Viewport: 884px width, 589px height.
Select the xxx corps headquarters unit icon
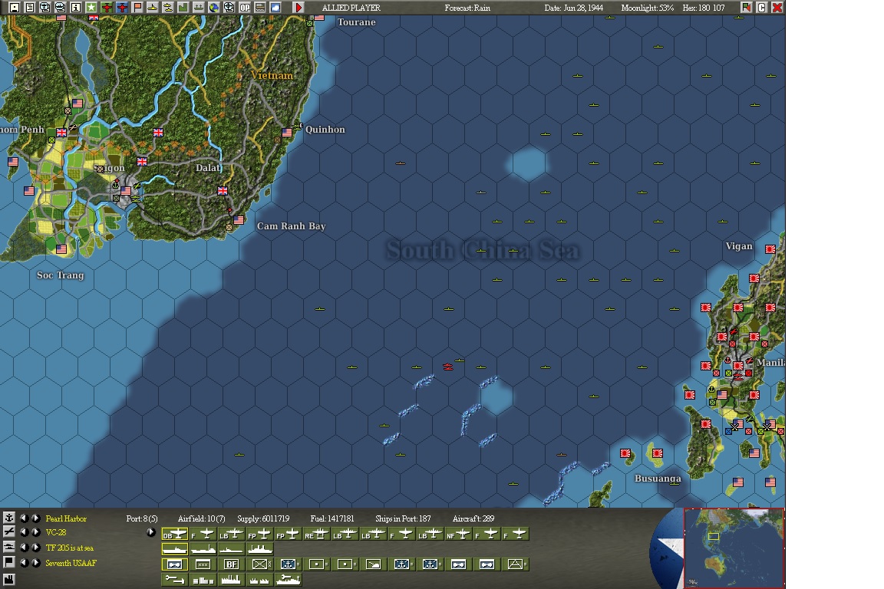[x=203, y=564]
